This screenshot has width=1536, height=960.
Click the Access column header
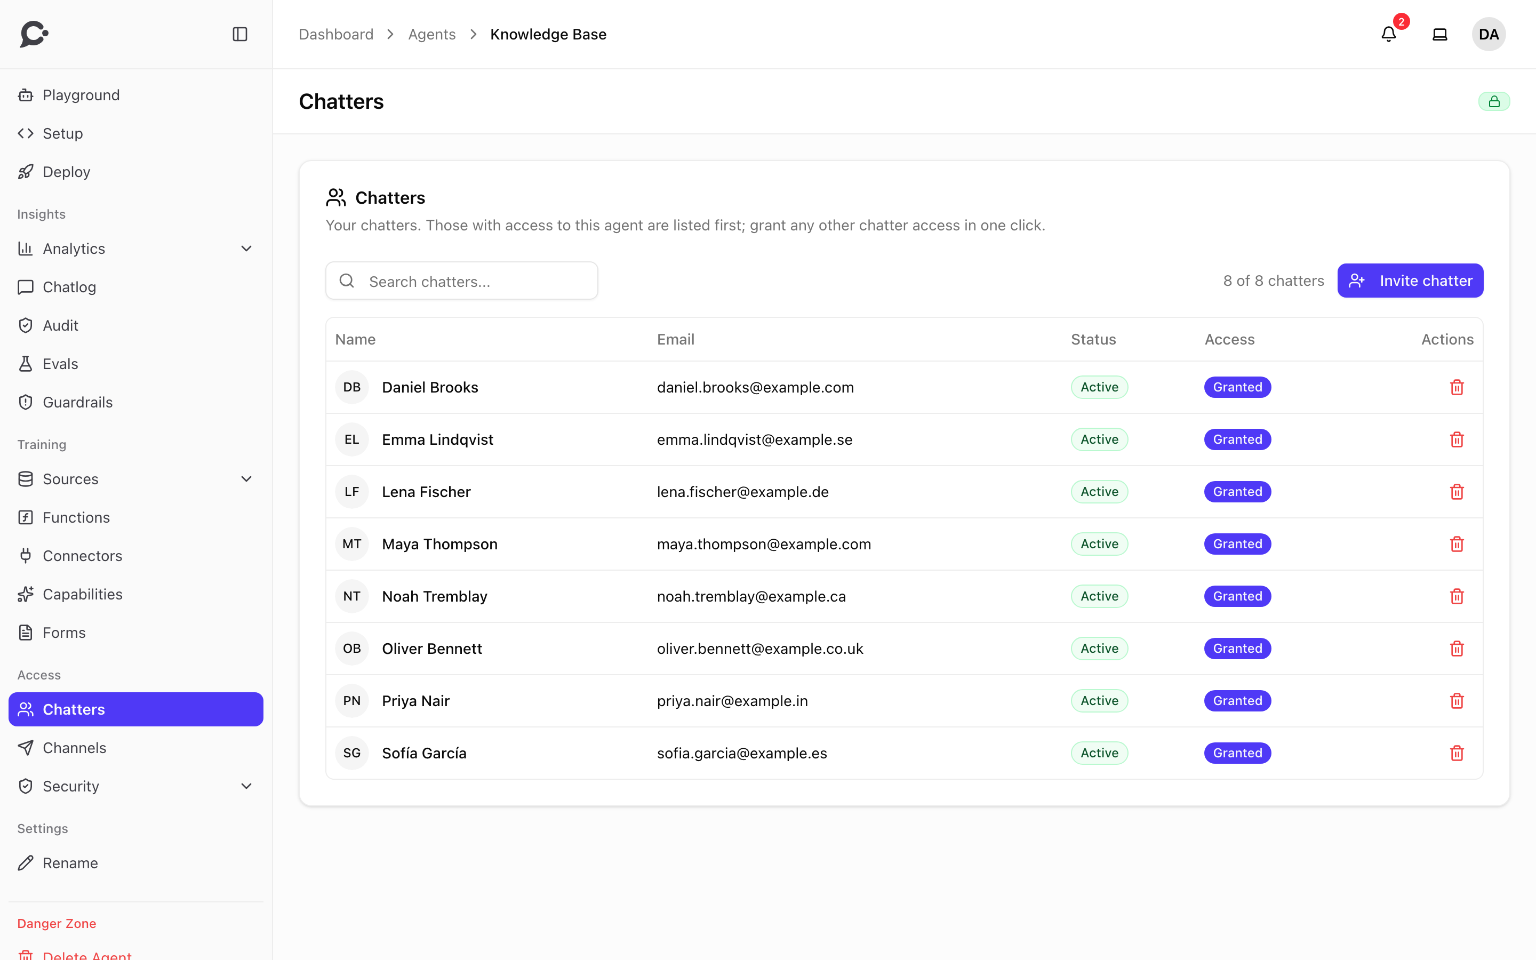[1229, 339]
